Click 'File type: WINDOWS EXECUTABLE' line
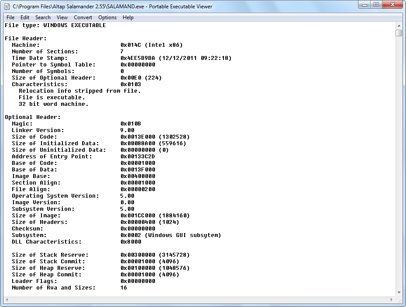Image resolution: width=406 pixels, height=307 pixels. [55, 25]
